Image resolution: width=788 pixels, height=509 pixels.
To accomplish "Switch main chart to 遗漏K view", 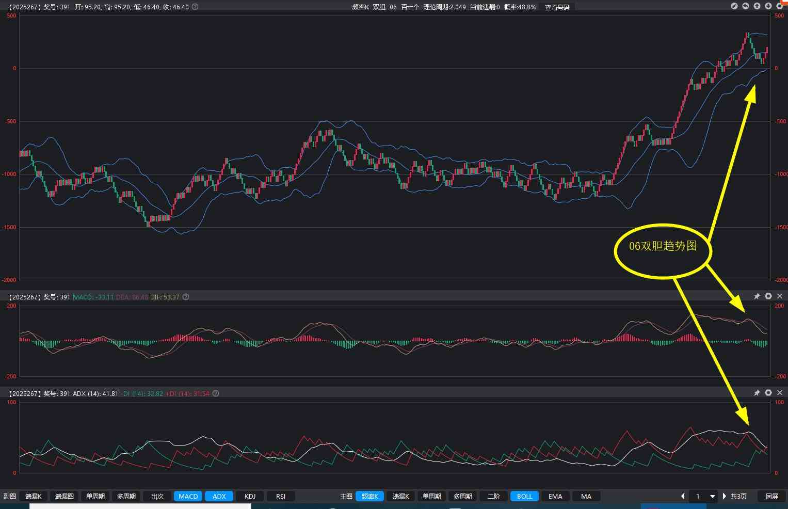I will coord(400,496).
